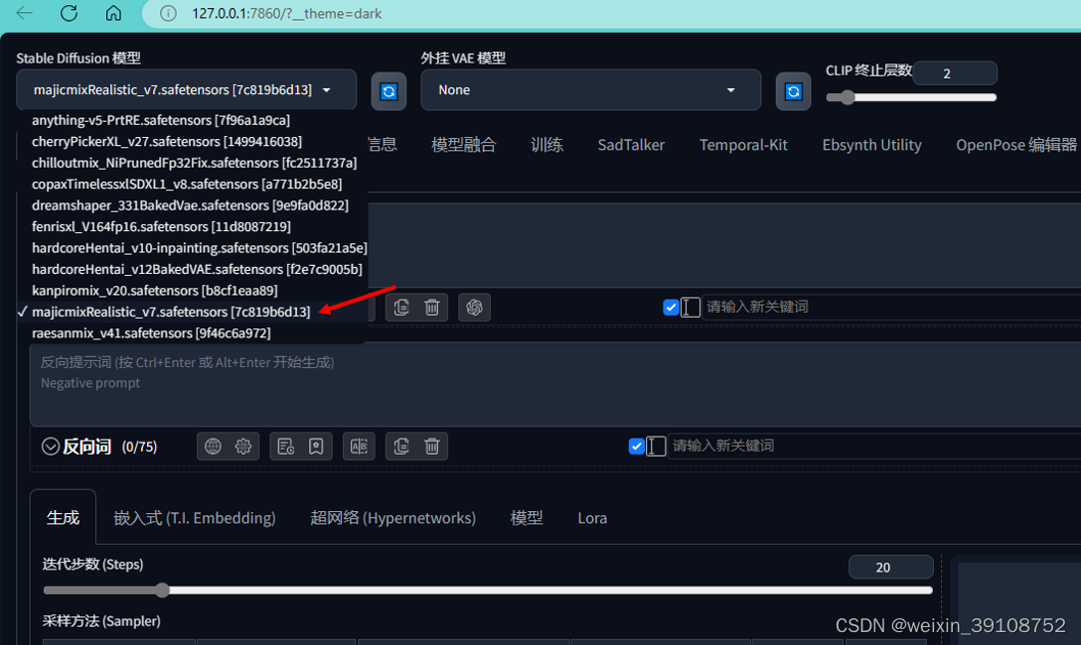The height and width of the screenshot is (645, 1081).
Task: Open the 模型融合 tab
Action: [463, 145]
